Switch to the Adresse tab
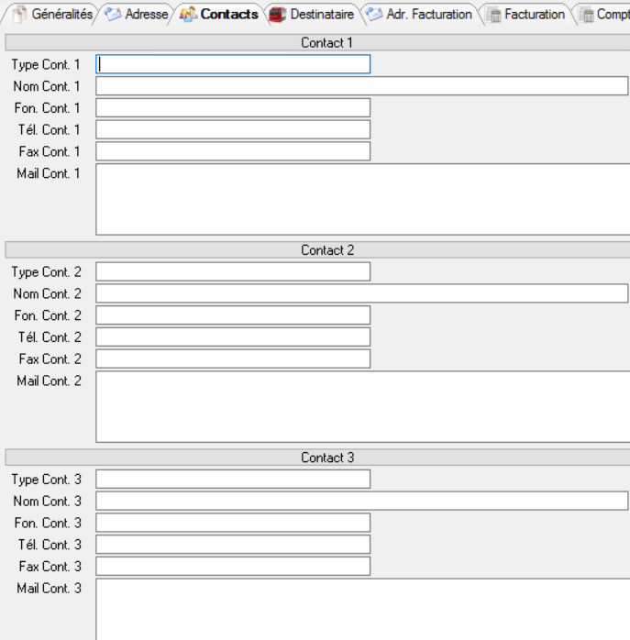 click(146, 15)
